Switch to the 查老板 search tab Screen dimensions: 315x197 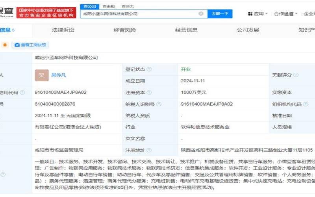click(109, 6)
